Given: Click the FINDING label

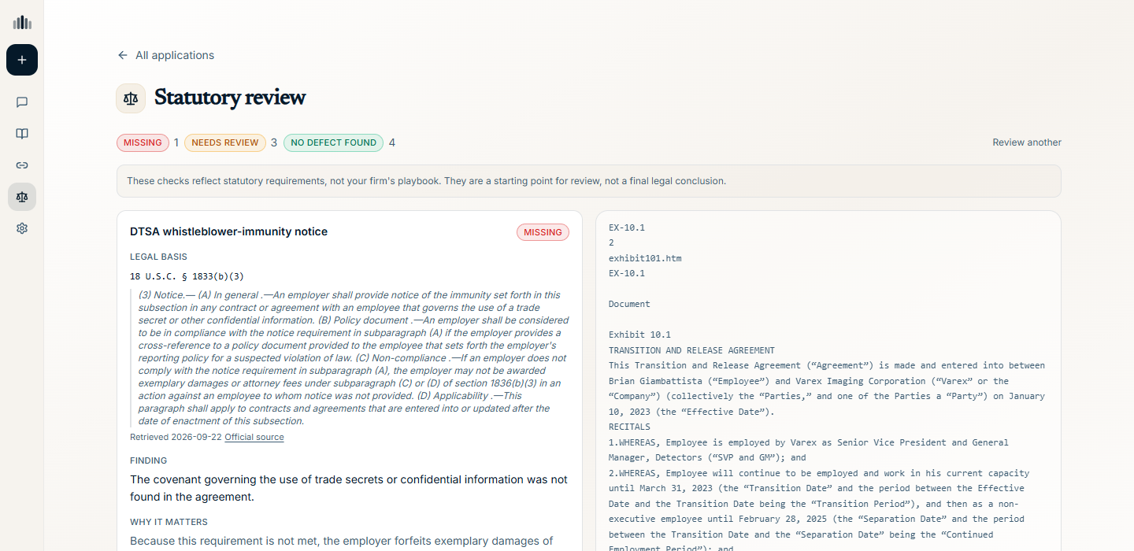Looking at the screenshot, I should 148,460.
